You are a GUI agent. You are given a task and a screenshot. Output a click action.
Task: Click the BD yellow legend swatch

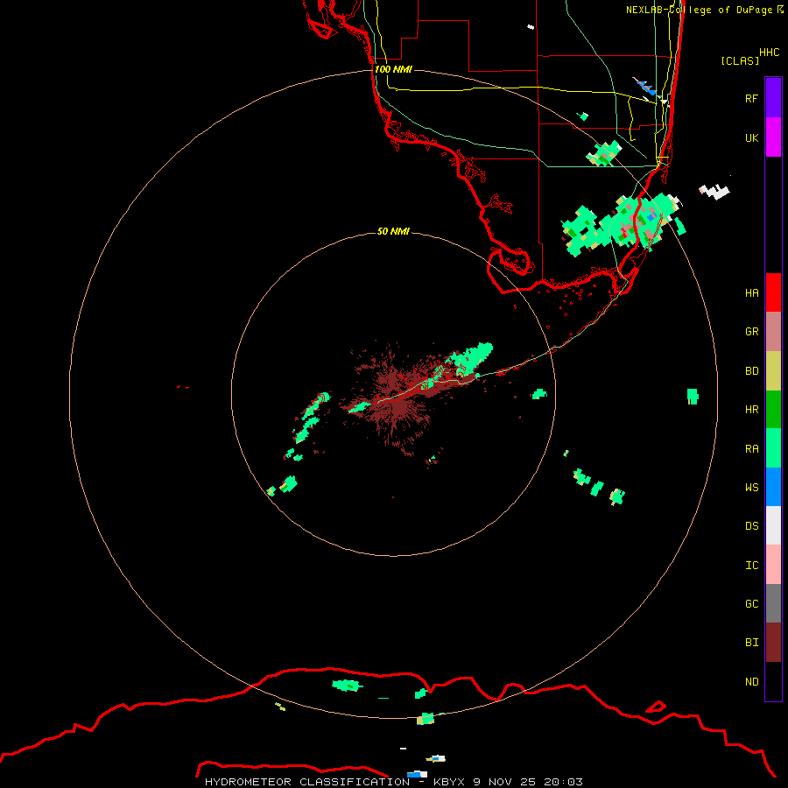pyautogui.click(x=773, y=371)
